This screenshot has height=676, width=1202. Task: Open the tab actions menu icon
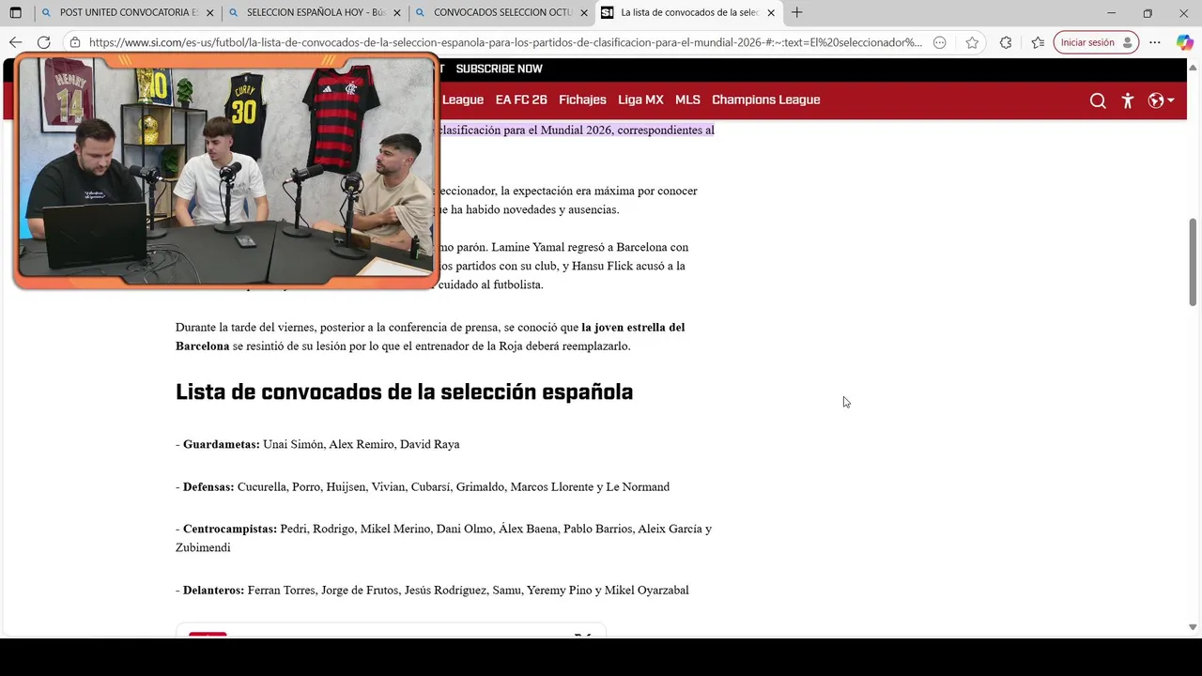pos(15,13)
